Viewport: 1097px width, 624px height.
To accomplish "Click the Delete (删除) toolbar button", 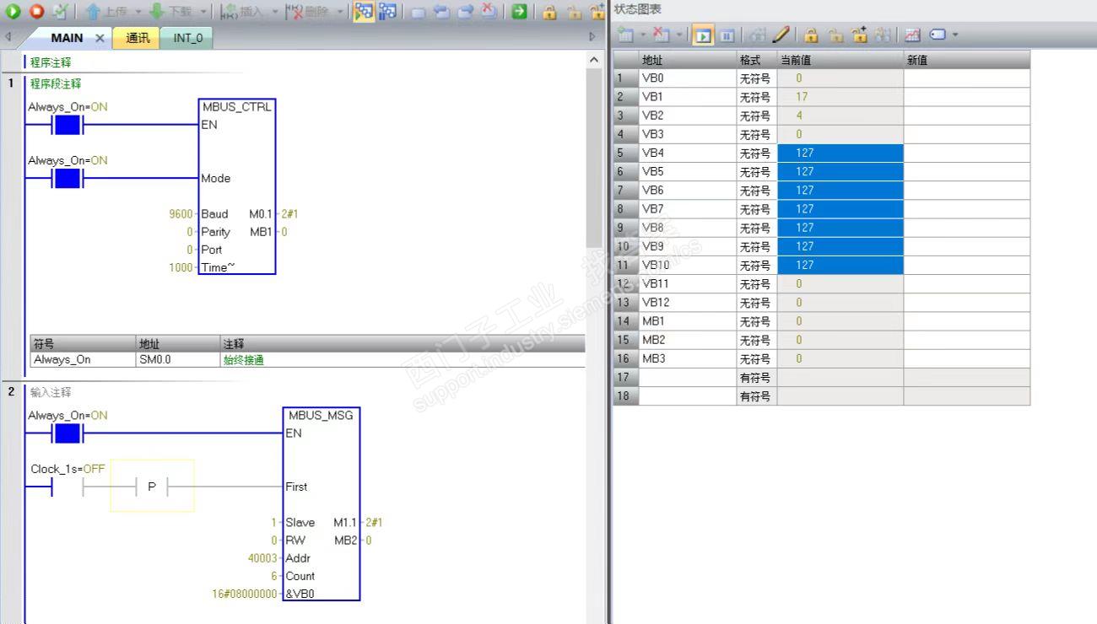I will point(306,12).
